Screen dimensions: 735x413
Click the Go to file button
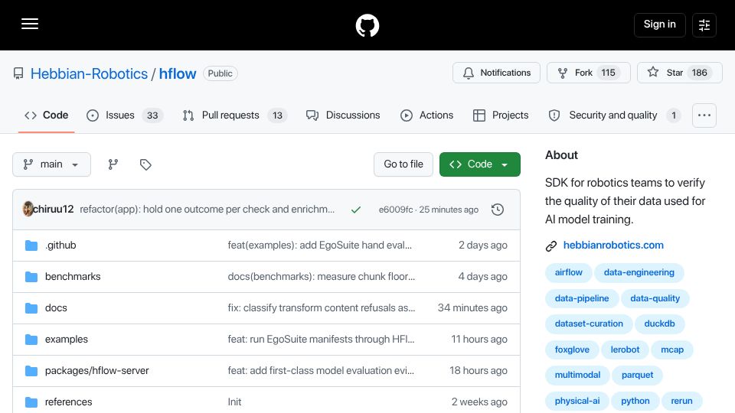click(403, 164)
